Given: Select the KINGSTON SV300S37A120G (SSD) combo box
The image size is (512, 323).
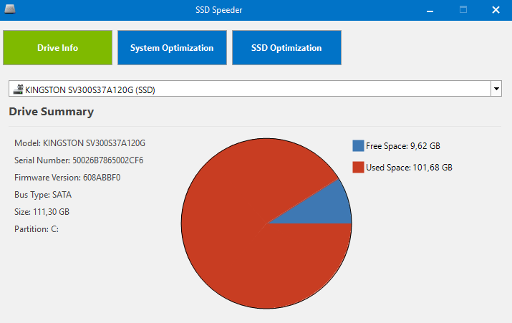Looking at the screenshot, I should pos(255,89).
